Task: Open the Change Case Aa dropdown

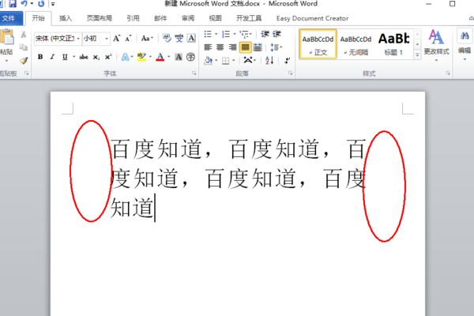Action: click(x=147, y=39)
